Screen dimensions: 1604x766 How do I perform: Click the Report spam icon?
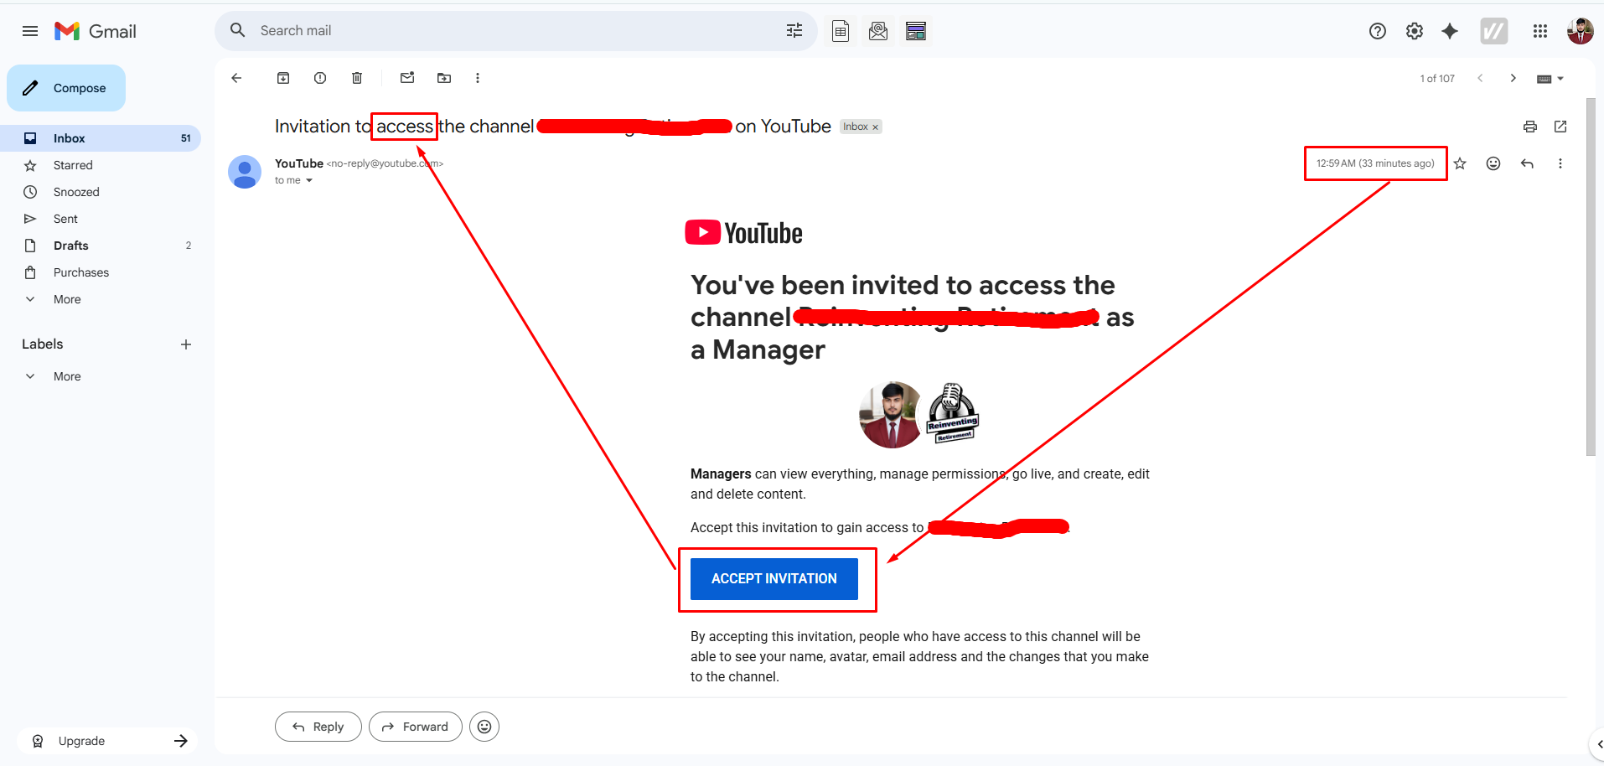(320, 78)
